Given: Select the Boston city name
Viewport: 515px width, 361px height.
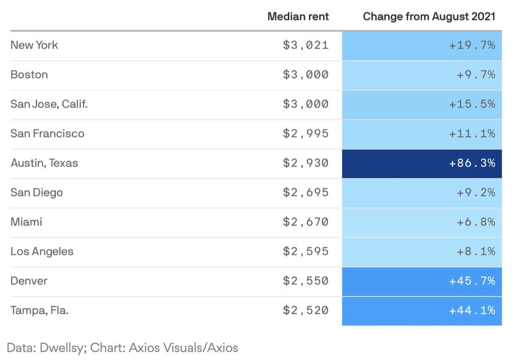Looking at the screenshot, I should pyautogui.click(x=29, y=74).
